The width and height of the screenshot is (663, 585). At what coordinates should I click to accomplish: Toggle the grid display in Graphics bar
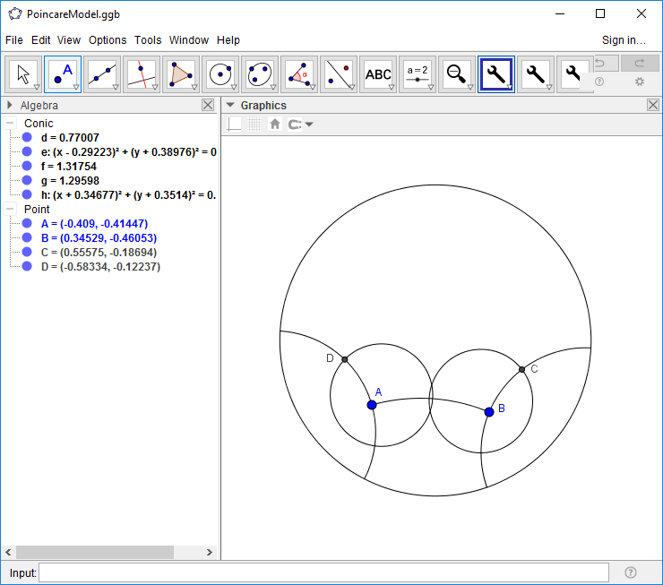tap(255, 125)
